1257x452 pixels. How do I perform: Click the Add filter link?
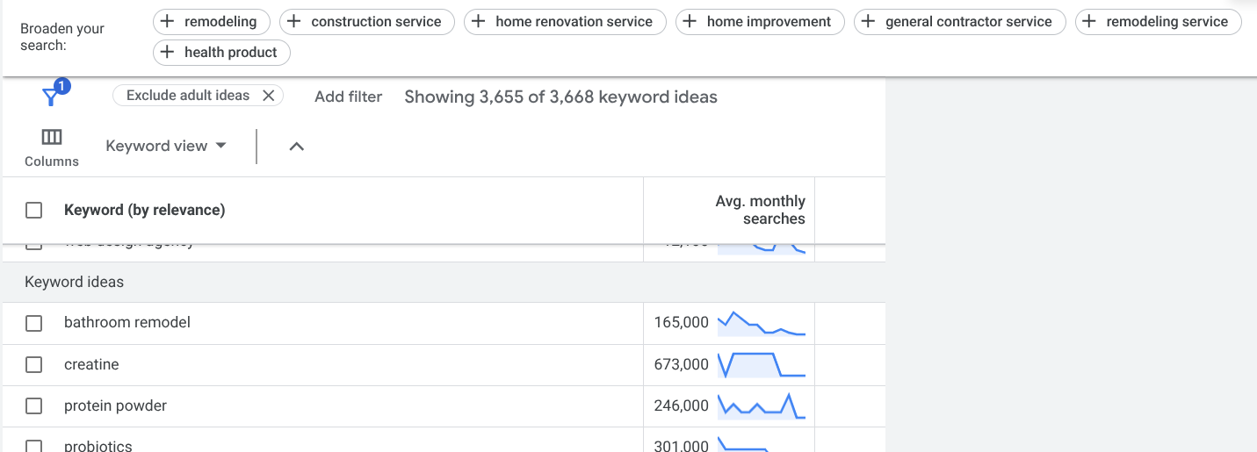348,97
